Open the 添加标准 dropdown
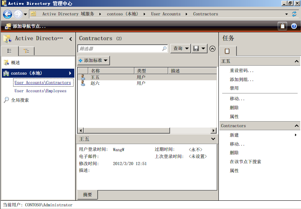The height and width of the screenshot is (209, 301). (x=93, y=60)
